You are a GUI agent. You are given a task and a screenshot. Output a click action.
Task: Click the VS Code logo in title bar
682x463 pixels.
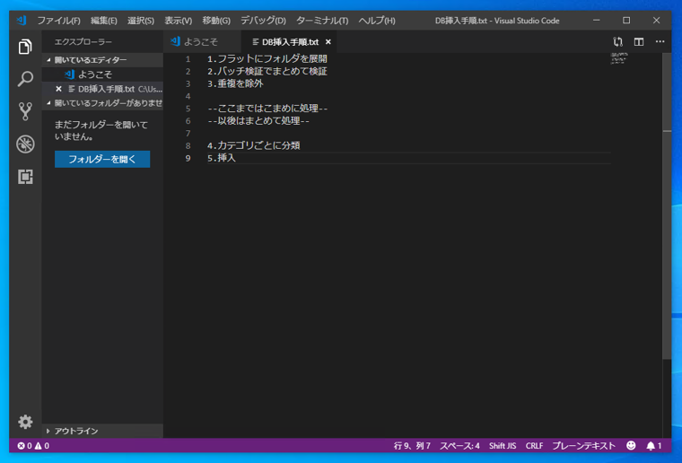point(22,21)
